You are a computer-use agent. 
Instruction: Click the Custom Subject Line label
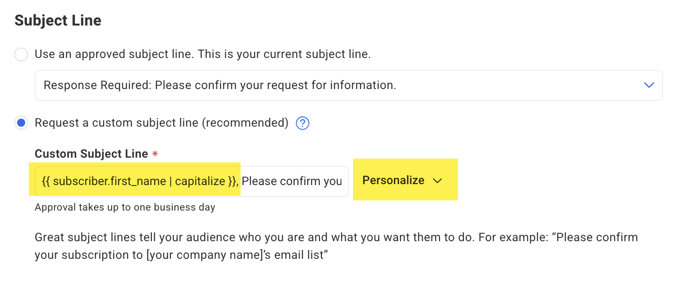(x=91, y=154)
